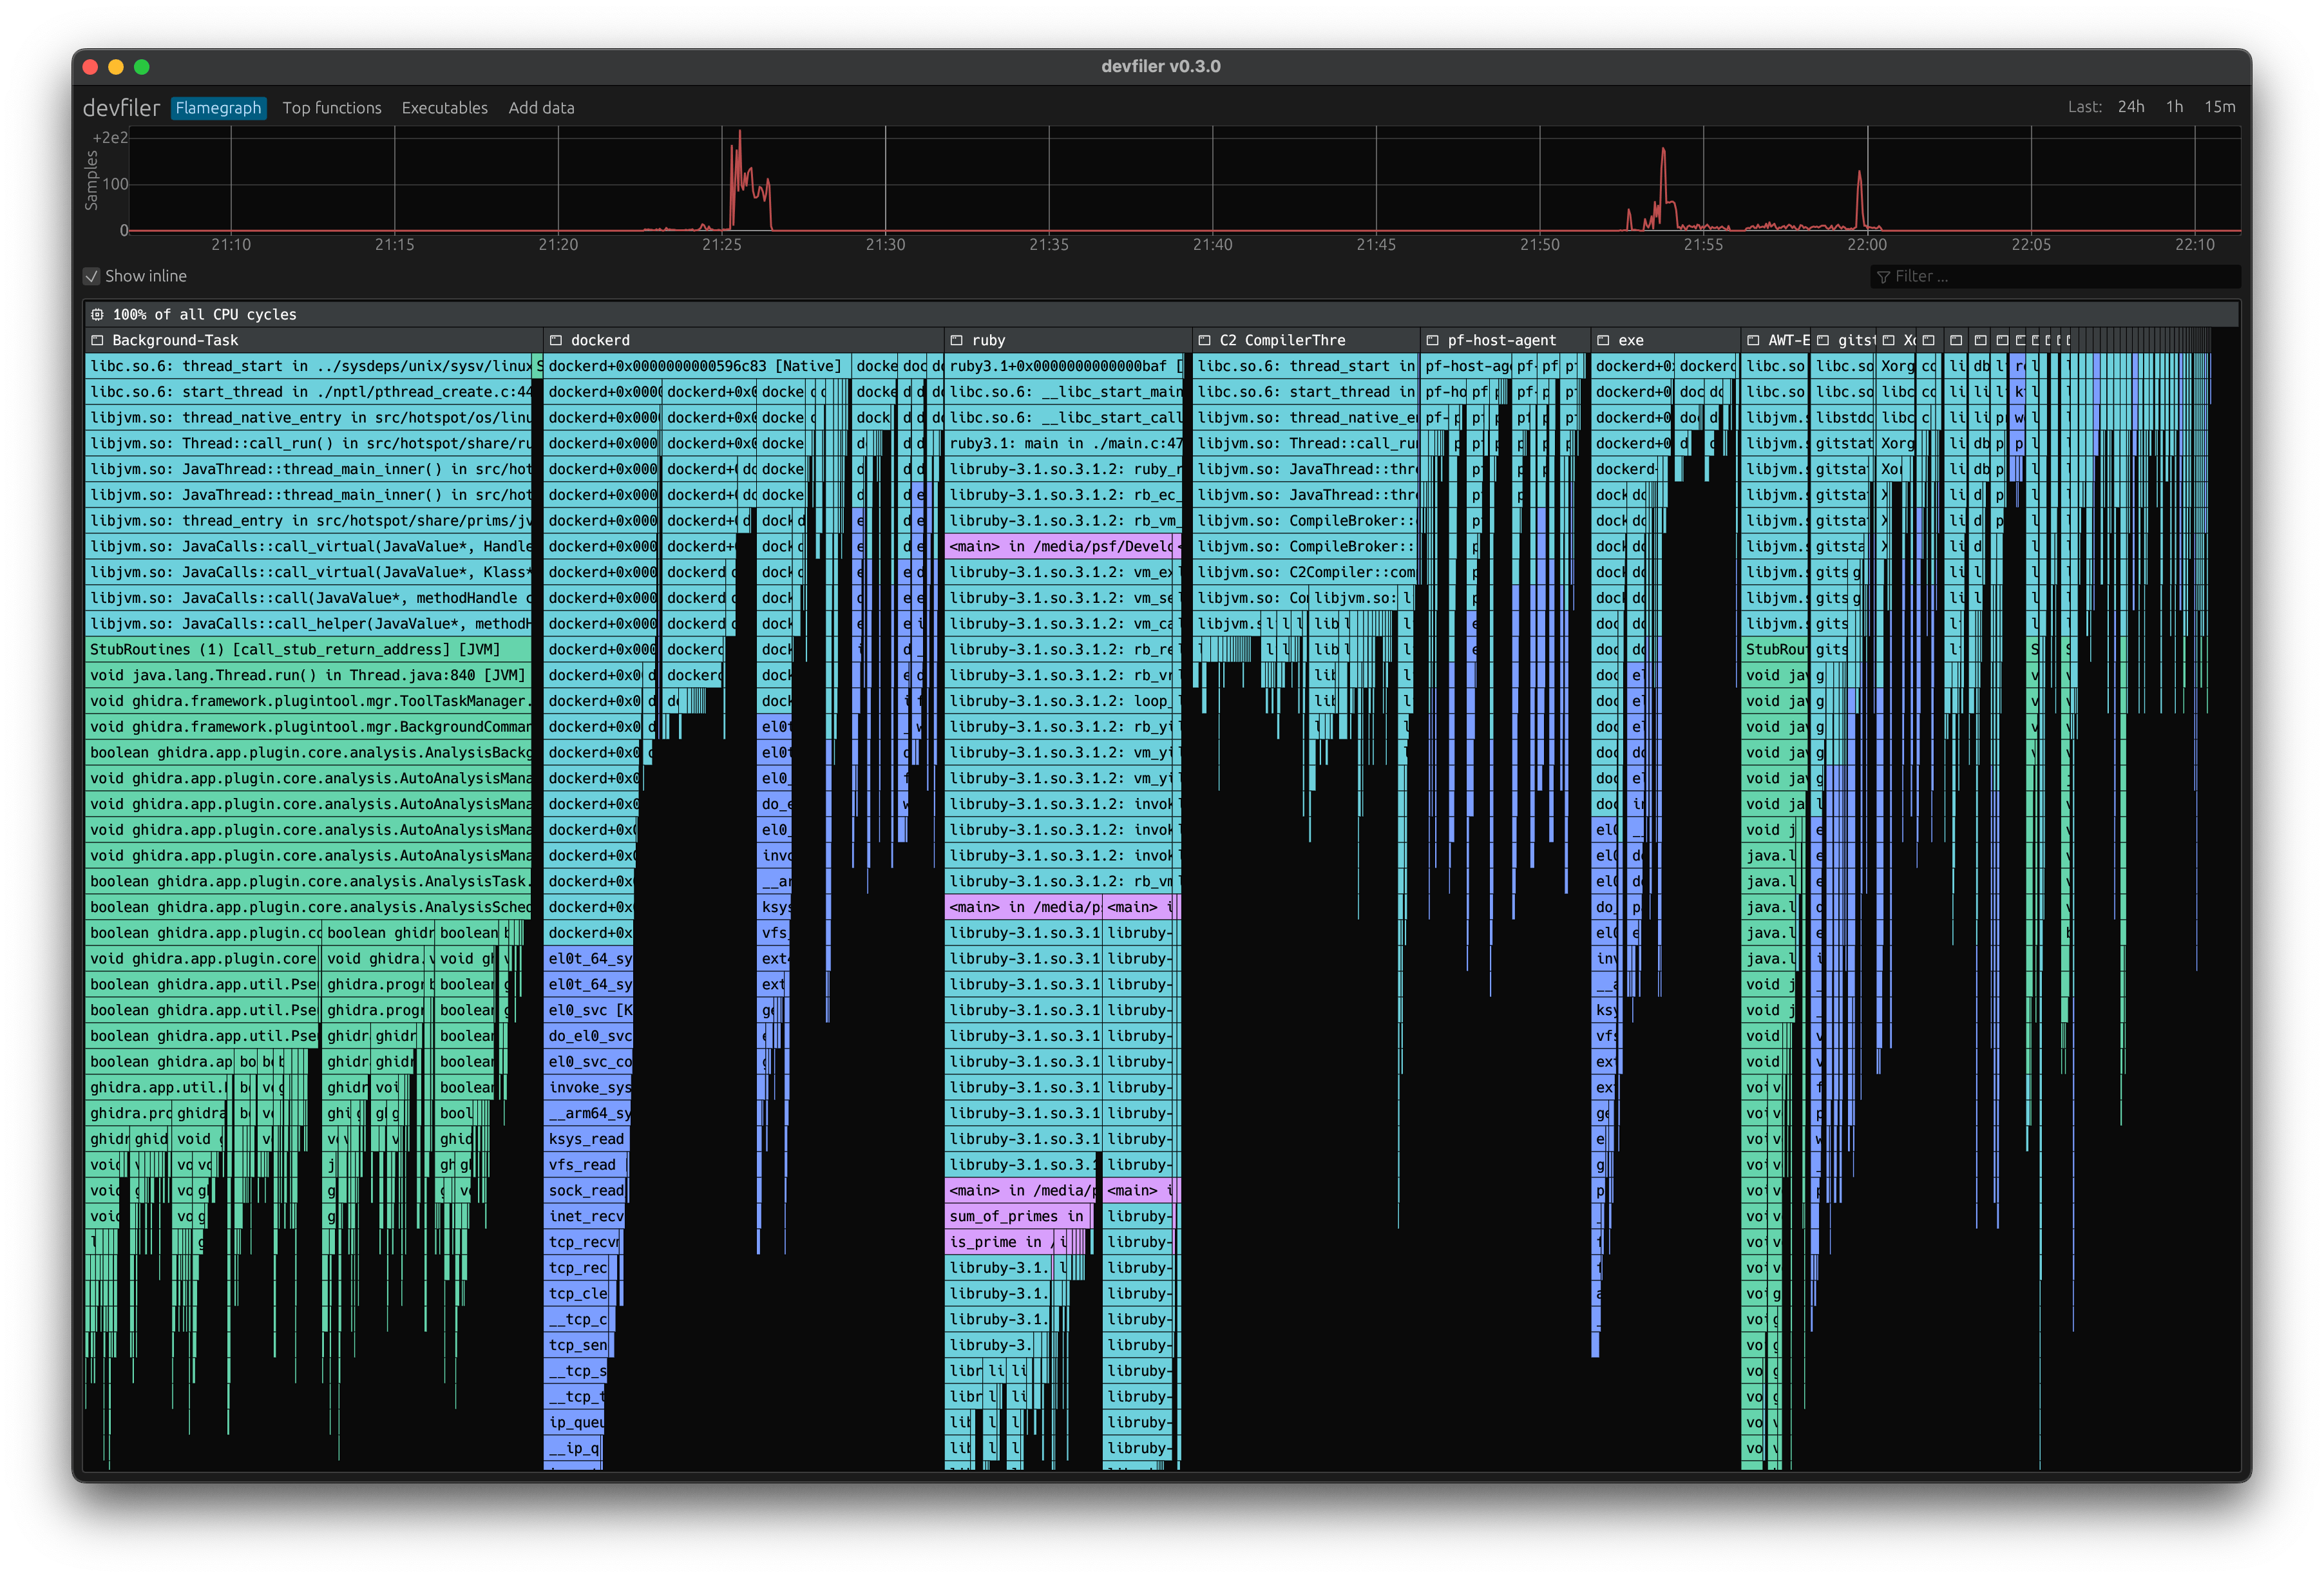Click the funnel icon in the Filter box
The width and height of the screenshot is (2324, 1578).
1884,276
